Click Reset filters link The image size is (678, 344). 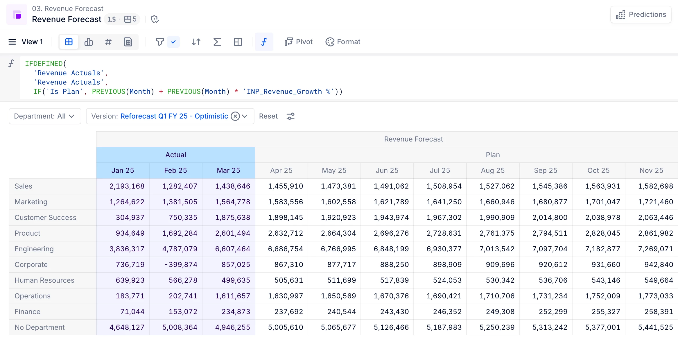[x=268, y=116]
